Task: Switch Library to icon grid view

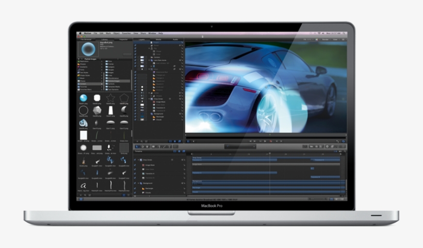Action: [x=124, y=195]
